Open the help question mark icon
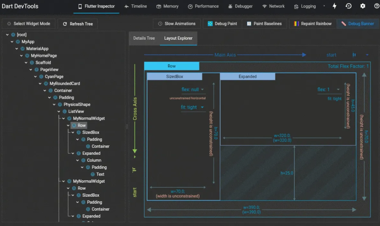380x226 pixels. pos(377,6)
